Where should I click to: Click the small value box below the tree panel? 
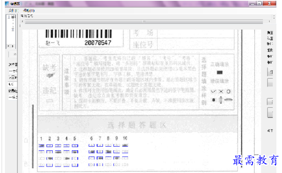coord(13,54)
